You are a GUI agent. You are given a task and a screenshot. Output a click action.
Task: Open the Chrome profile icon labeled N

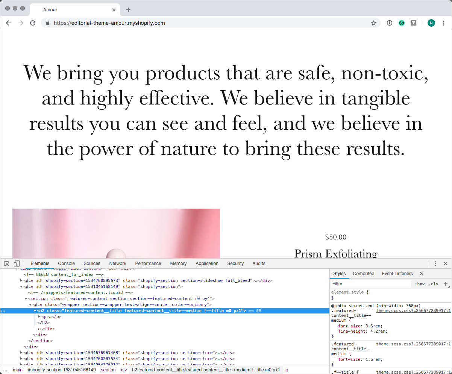pyautogui.click(x=431, y=23)
